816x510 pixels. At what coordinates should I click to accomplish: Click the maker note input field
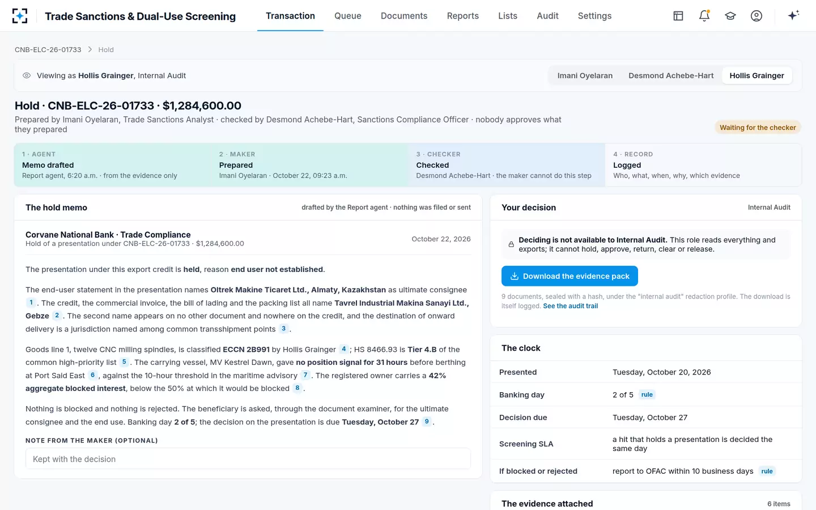[248, 459]
